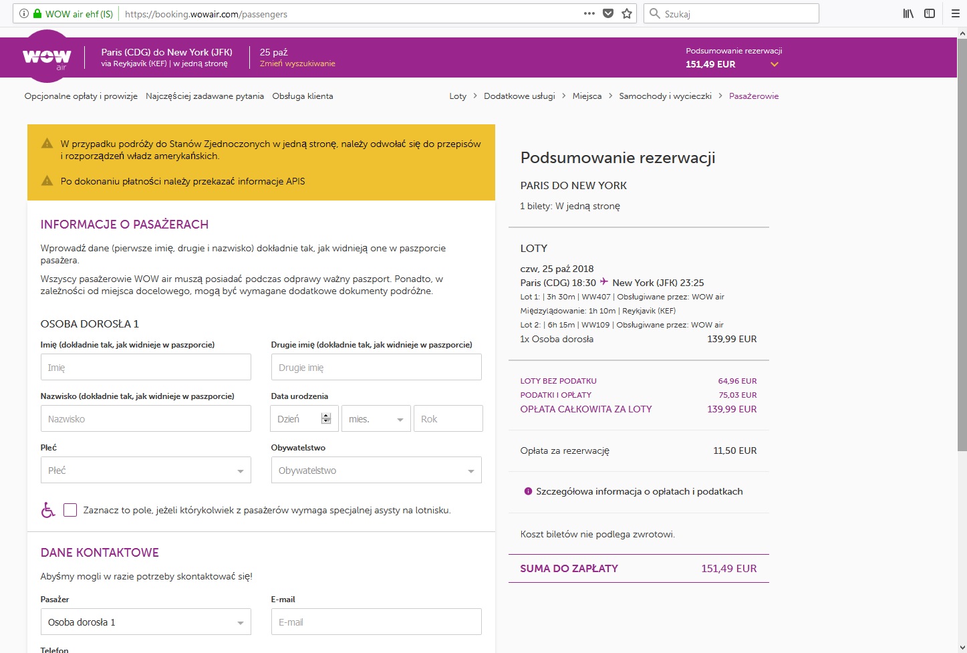Click the Imię input field
The height and width of the screenshot is (653, 967).
146,367
